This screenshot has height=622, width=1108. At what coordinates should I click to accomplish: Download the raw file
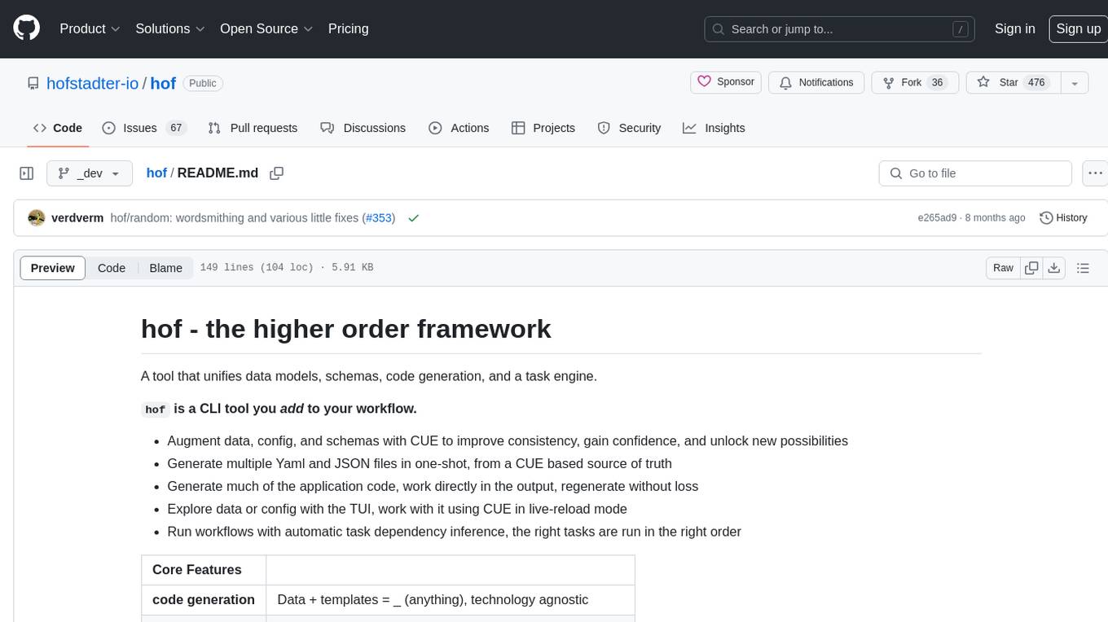tap(1053, 268)
